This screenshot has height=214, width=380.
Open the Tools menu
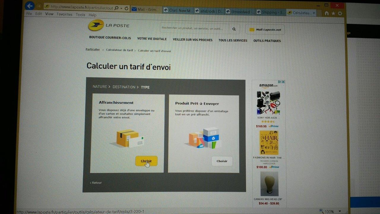(x=80, y=15)
